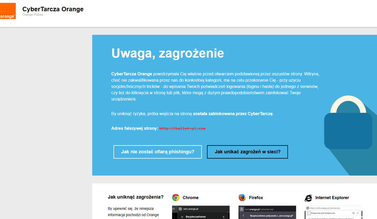Click the 'Internet Explorer' label text
This screenshot has width=377, height=219.
click(332, 198)
